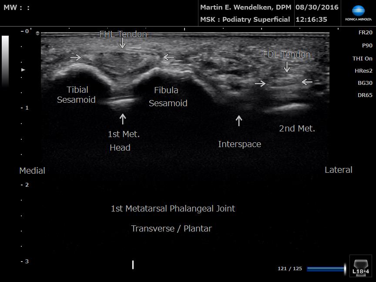The image size is (376, 282).
Task: Click the cine frame slider handle
Action: (345, 269)
